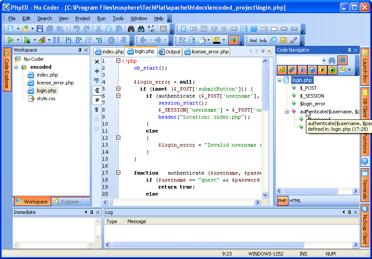
Task: Click the fold-all X icon in editor gutter
Action: point(97,62)
